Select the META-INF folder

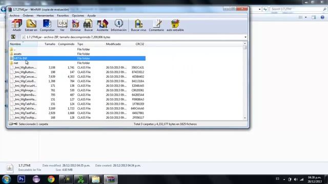[x=77, y=58]
